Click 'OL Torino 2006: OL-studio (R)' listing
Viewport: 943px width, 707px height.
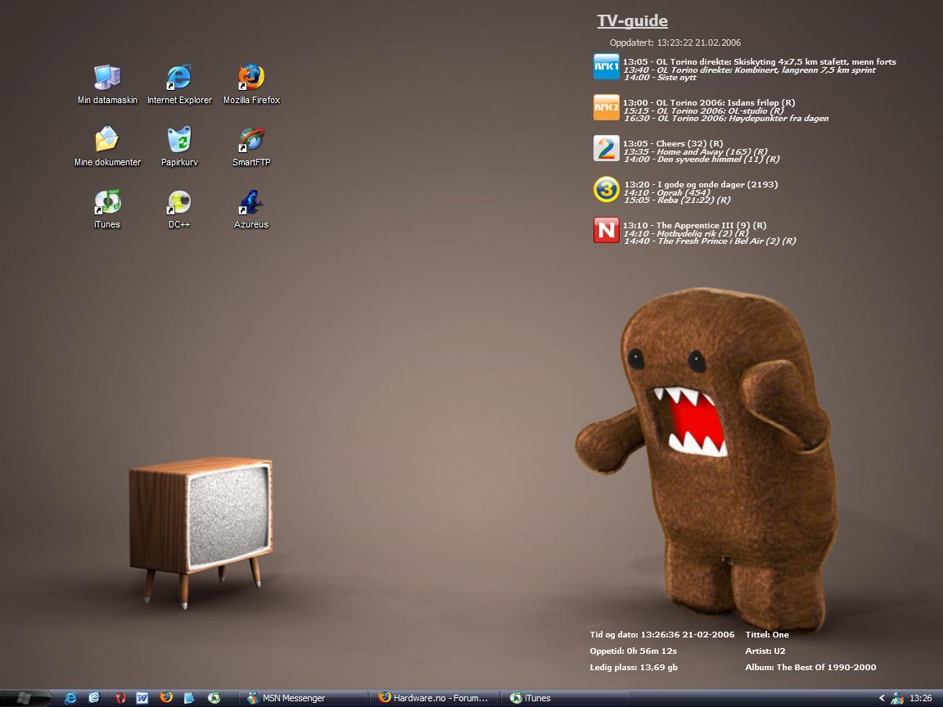click(704, 110)
